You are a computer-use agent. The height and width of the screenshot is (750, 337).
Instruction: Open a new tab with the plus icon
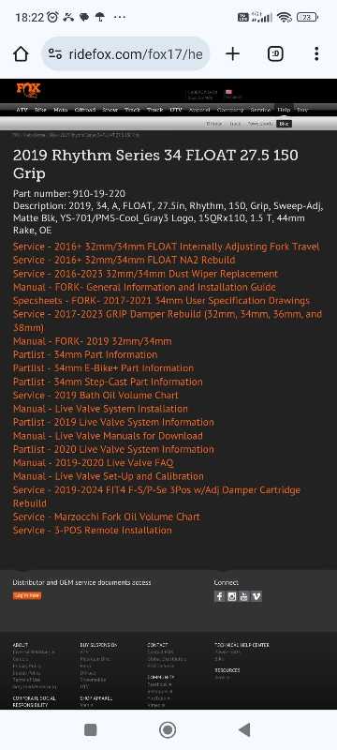pos(232,54)
